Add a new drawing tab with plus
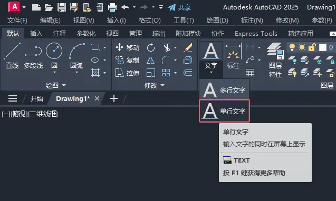The height and width of the screenshot is (201, 336). [114, 98]
